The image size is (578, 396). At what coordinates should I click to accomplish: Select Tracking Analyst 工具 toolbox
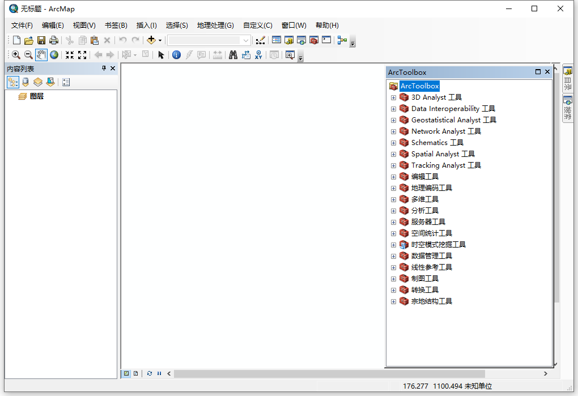[x=446, y=165]
